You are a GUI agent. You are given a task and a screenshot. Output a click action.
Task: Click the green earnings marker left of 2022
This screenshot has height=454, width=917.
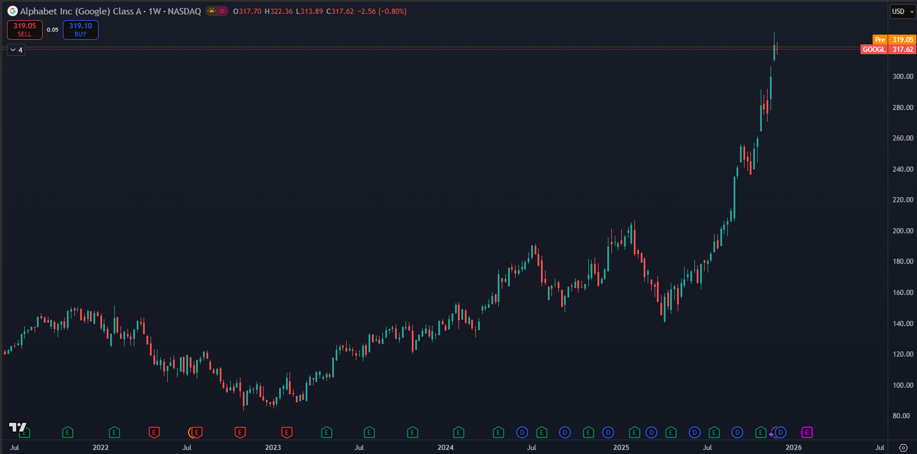(67, 432)
